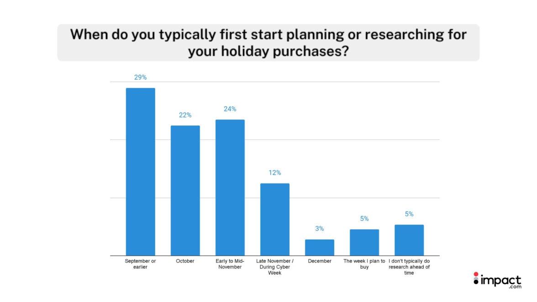The width and height of the screenshot is (537, 302).
Task: Click the 12% data label
Action: coord(274,173)
